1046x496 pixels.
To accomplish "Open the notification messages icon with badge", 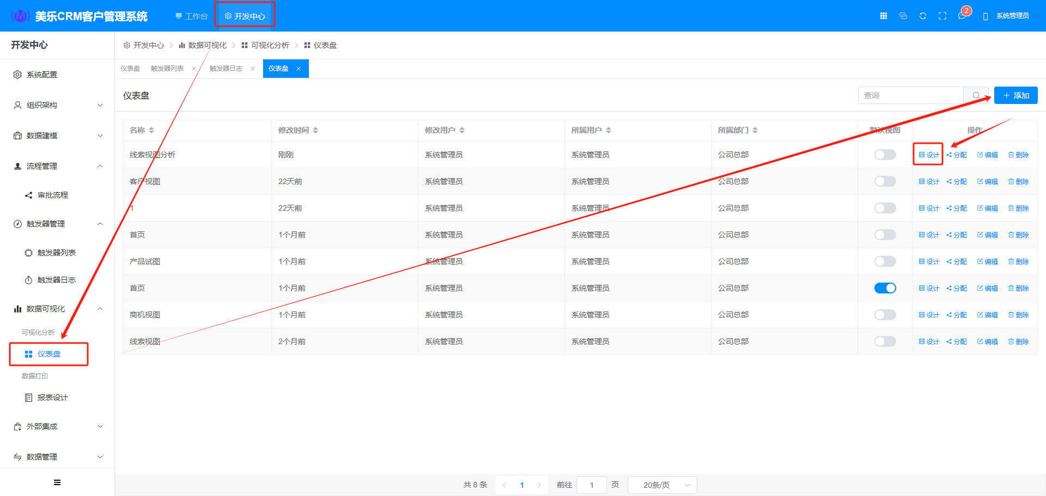I will (962, 16).
